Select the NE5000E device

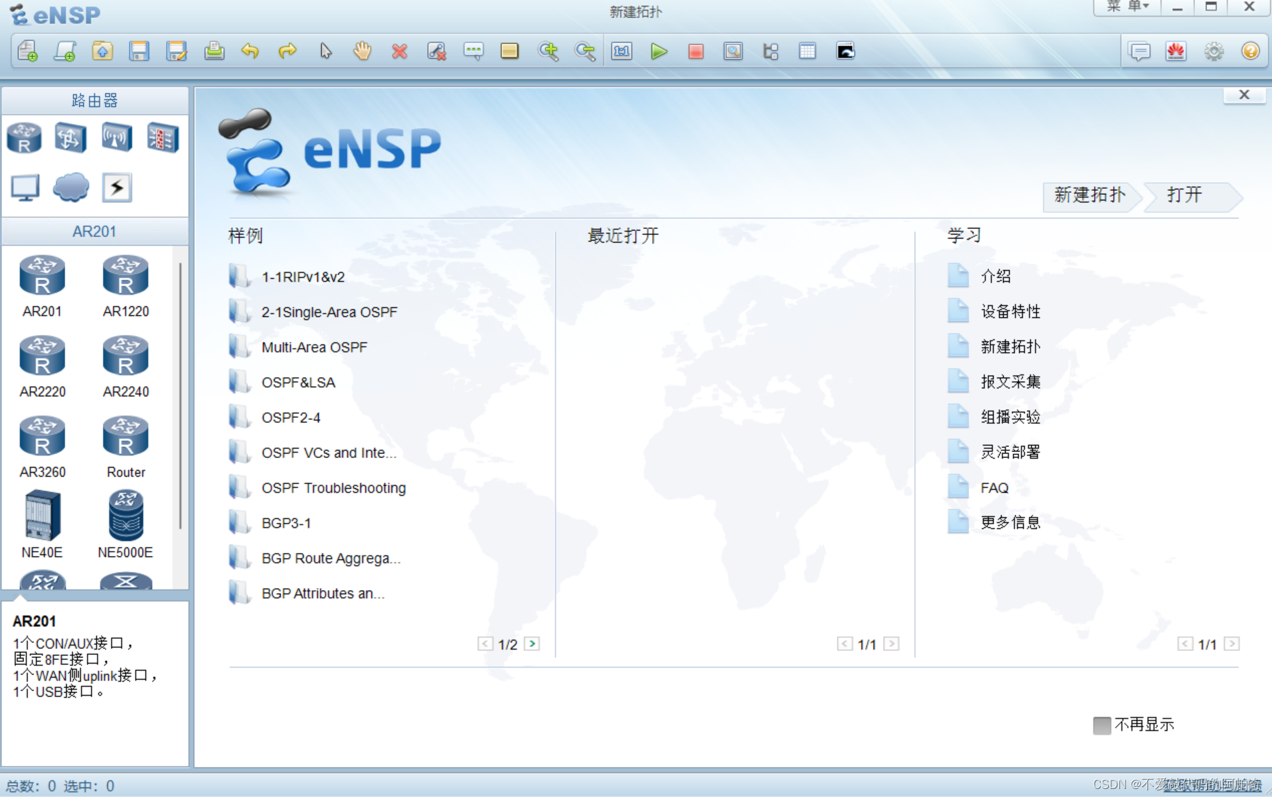[125, 525]
